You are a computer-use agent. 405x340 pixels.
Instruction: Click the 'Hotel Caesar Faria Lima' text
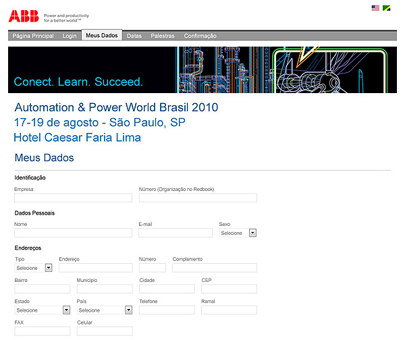coord(77,138)
